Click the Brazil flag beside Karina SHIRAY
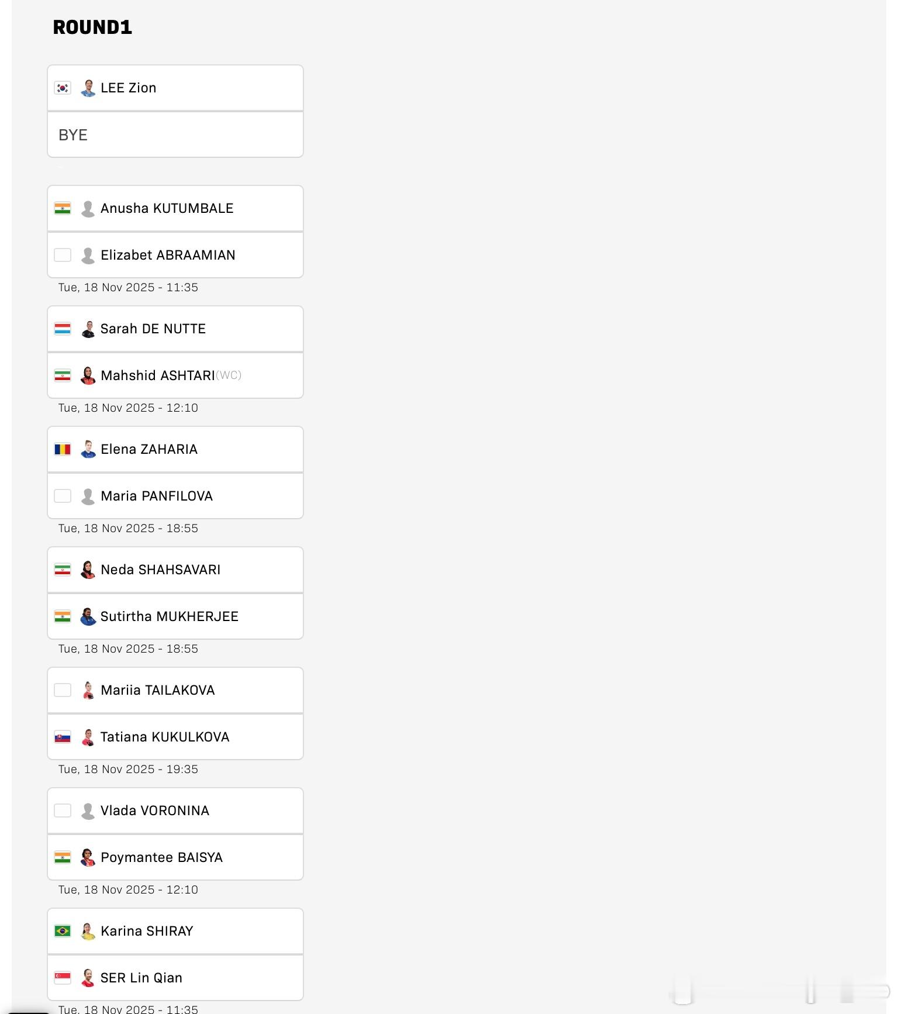 [x=63, y=932]
